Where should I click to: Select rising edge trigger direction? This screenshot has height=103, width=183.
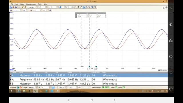53,87
